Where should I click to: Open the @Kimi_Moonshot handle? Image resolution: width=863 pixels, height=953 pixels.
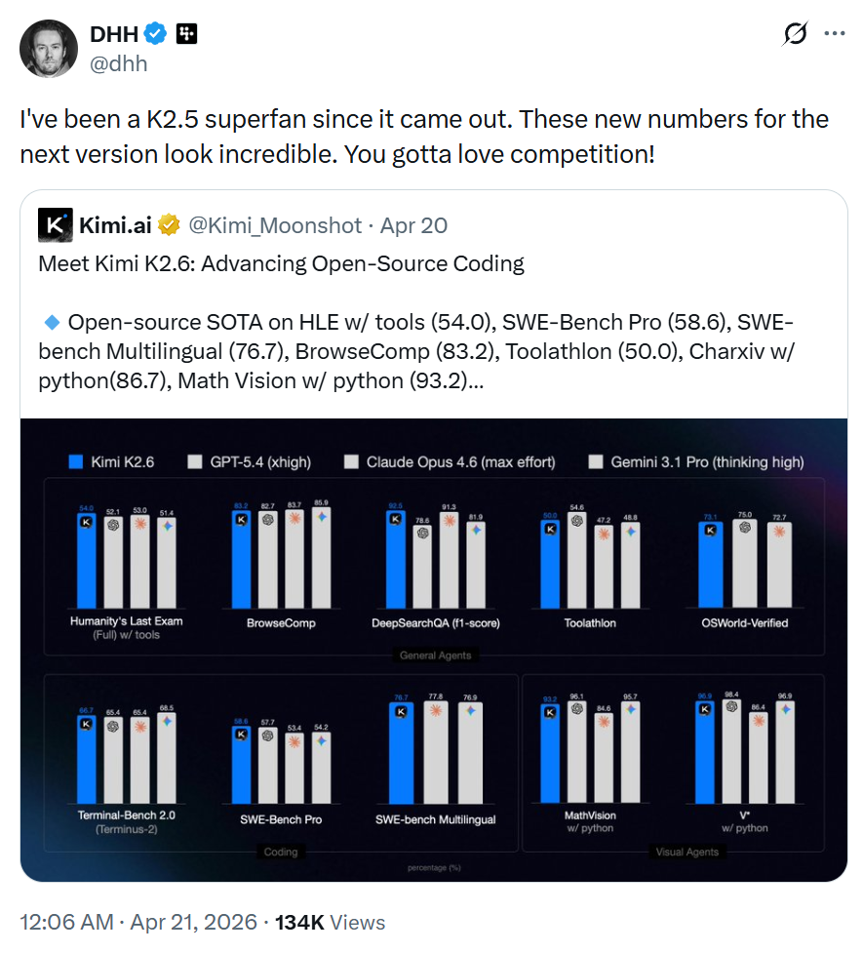coord(274,225)
